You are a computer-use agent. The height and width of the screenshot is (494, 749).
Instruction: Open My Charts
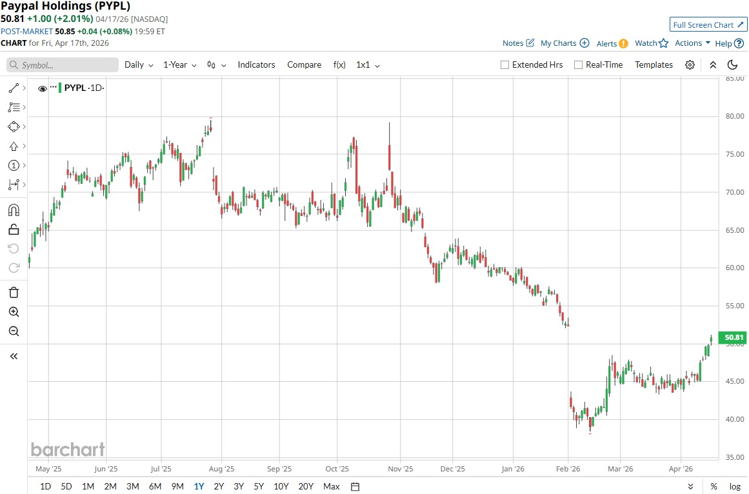click(564, 43)
